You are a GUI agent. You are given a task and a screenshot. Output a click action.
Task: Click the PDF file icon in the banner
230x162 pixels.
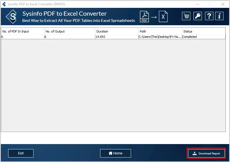(x=144, y=17)
